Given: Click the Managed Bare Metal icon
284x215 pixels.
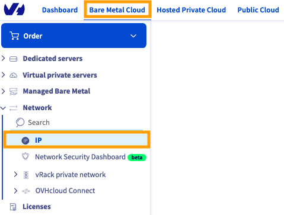Looking at the screenshot, I should tap(13, 92).
